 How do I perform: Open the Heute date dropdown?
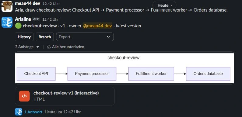[x=164, y=5]
